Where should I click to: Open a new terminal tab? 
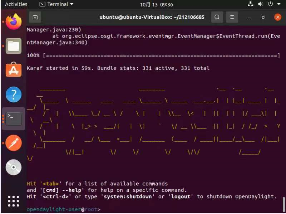[35, 17]
